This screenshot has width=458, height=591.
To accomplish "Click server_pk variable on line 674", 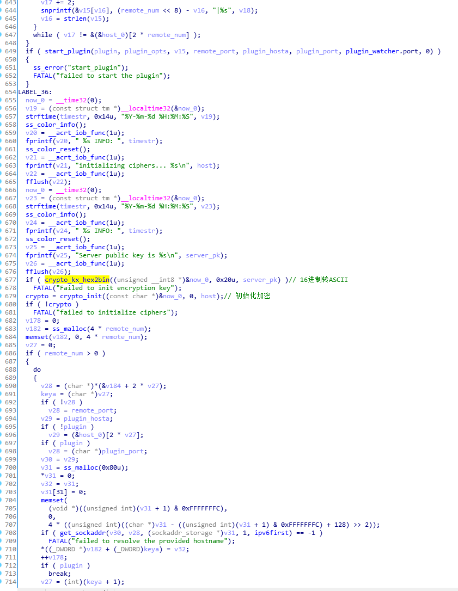I will pyautogui.click(x=203, y=255).
